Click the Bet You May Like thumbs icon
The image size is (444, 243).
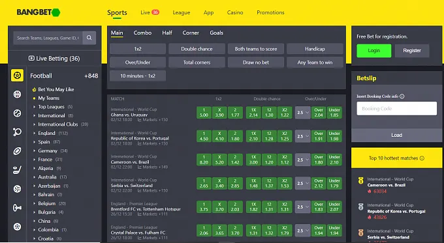tap(34, 89)
